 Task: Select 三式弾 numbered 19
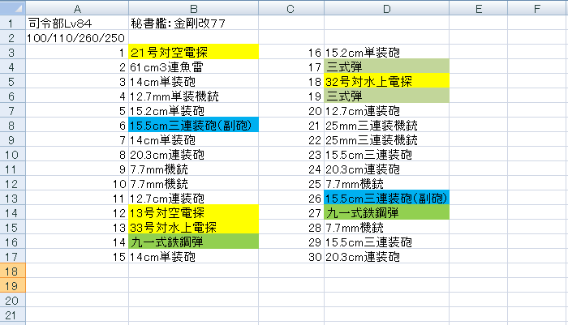(386, 96)
